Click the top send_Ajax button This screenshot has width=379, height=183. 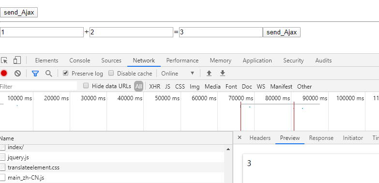coord(19,12)
